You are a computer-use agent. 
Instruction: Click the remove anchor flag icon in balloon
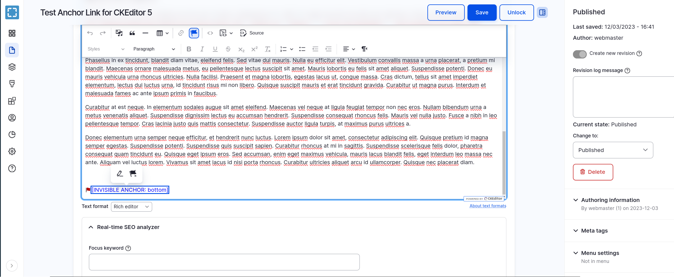click(x=133, y=174)
